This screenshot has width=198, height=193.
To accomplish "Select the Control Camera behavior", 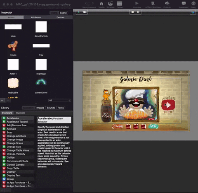I will click(18, 165).
